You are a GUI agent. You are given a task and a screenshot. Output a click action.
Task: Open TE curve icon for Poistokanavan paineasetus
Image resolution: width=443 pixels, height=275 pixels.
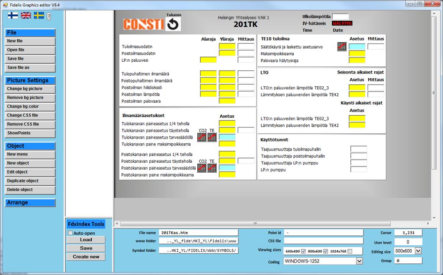[x=212, y=168]
